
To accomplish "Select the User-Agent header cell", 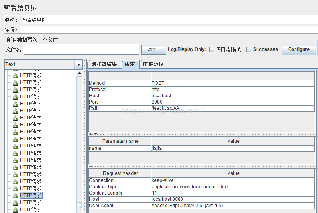I will click(x=120, y=206).
